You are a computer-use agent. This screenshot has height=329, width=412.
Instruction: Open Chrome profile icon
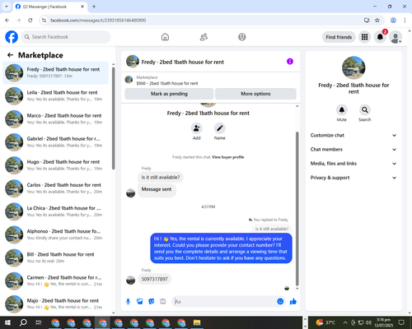pos(393,21)
